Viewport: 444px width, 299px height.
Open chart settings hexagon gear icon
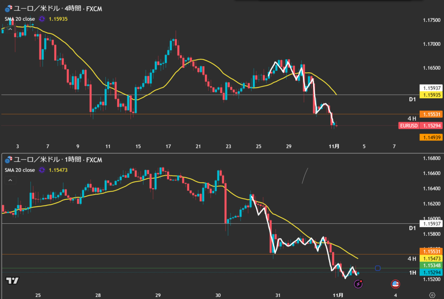(x=431, y=295)
